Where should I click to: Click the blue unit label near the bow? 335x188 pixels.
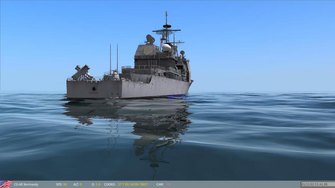(x=178, y=97)
